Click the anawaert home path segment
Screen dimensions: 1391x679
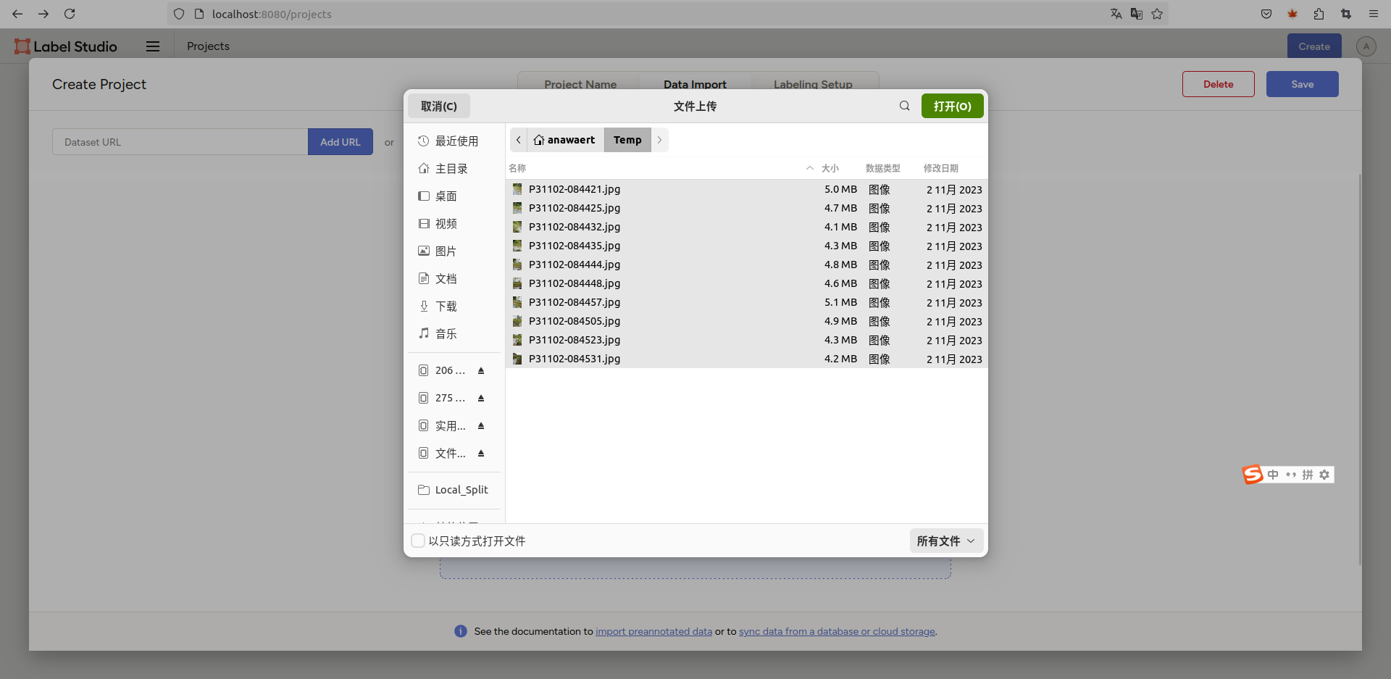tap(564, 140)
